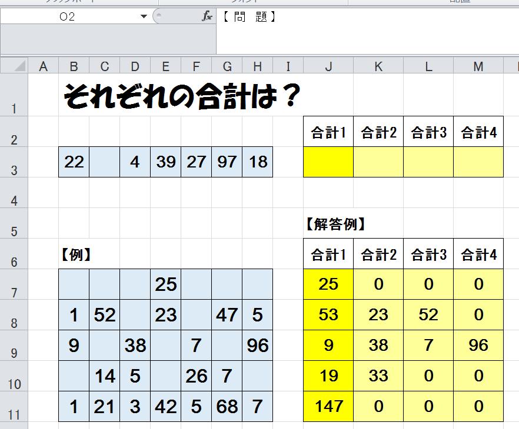Select the 合計1 header in row 6
Image resolution: width=519 pixels, height=429 pixels.
328,254
